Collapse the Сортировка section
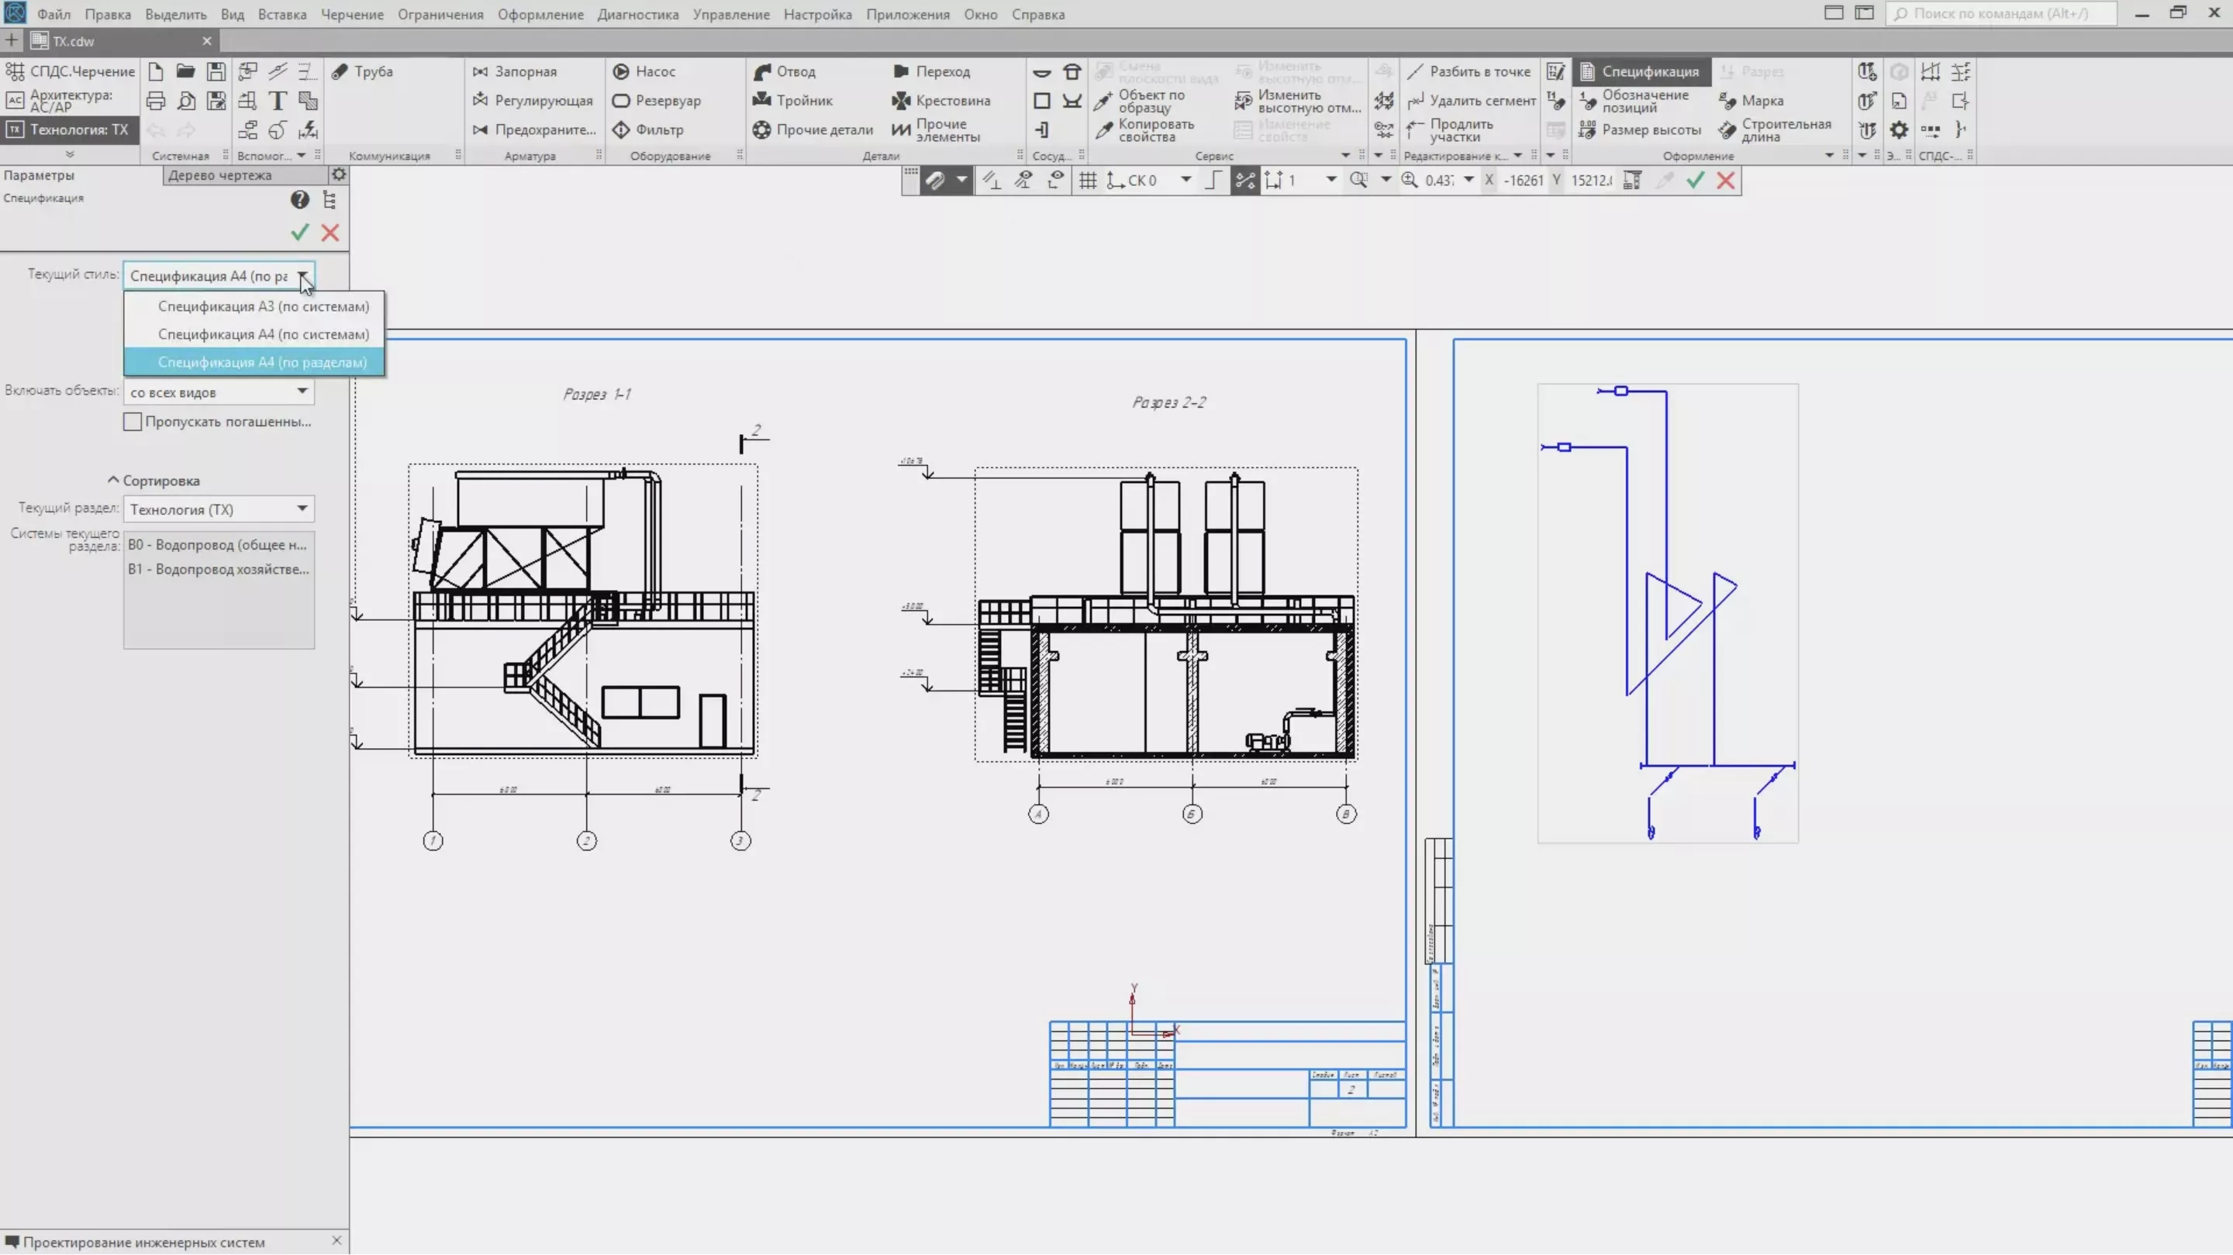Screen dimensions: 2233x1255 (x=113, y=480)
